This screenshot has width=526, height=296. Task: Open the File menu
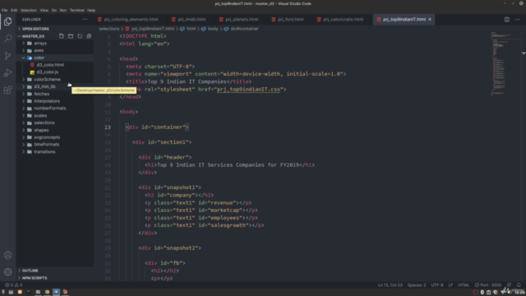coord(4,11)
